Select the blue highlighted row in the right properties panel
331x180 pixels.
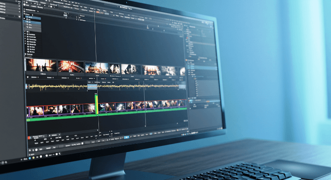click(x=202, y=69)
